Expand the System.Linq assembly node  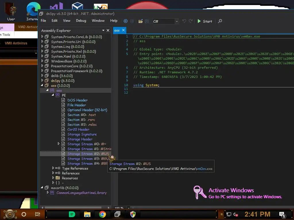click(x=42, y=46)
